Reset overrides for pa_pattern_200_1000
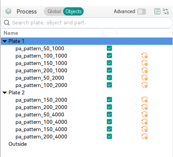 144,70
